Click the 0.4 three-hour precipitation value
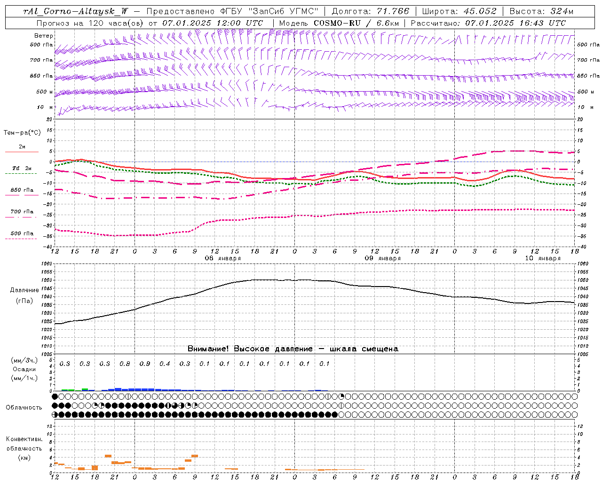This screenshot has width=602, height=481. pos(165,364)
